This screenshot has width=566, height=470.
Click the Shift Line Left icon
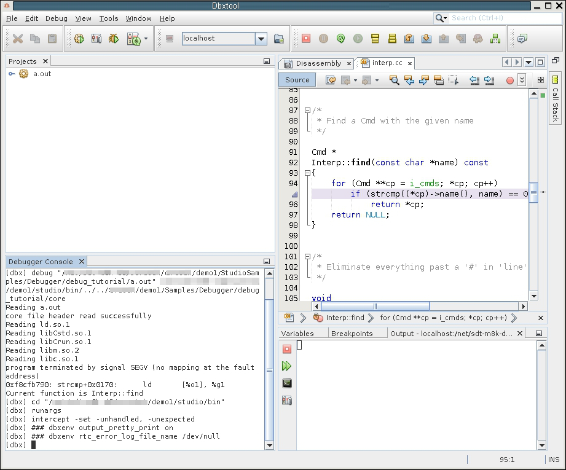474,80
